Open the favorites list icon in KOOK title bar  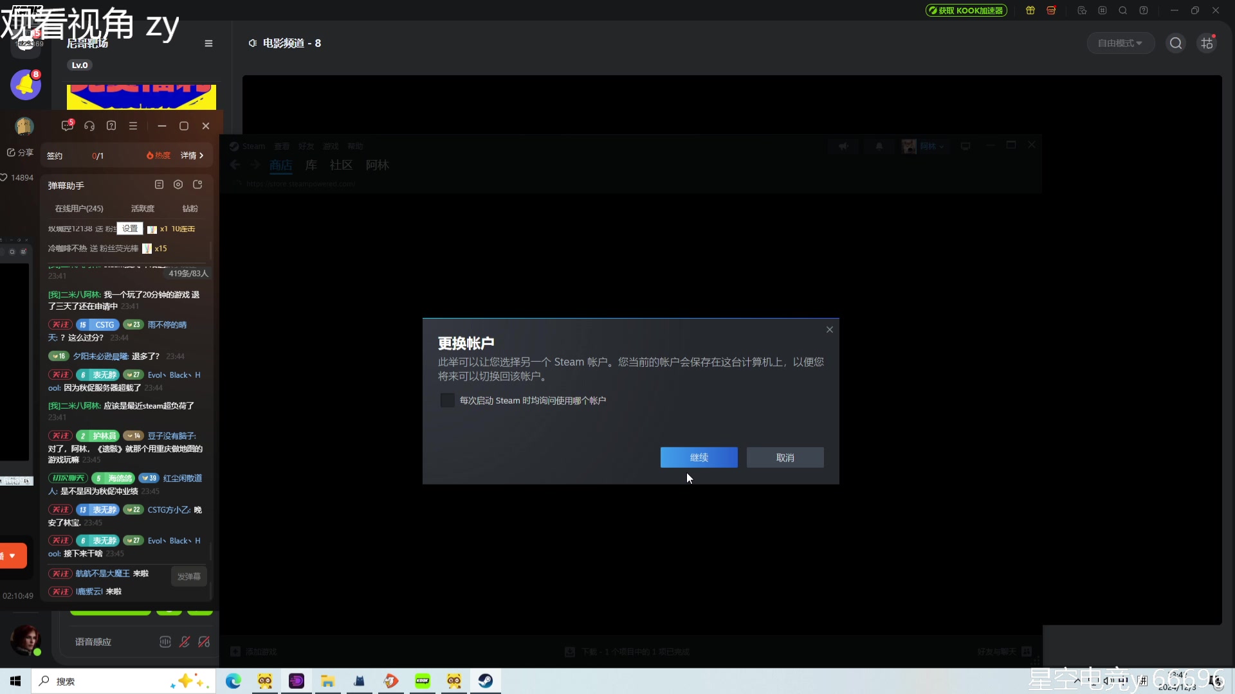tap(1082, 10)
